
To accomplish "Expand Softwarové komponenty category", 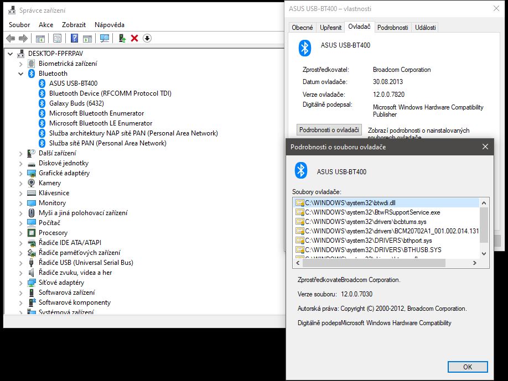I will pyautogui.click(x=20, y=303).
